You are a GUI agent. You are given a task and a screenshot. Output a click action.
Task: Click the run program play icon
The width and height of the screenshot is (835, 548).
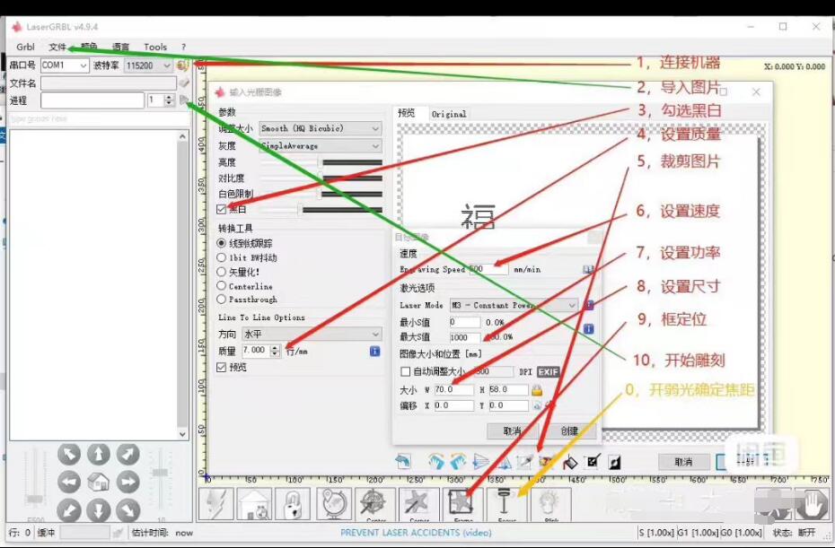coord(183,100)
